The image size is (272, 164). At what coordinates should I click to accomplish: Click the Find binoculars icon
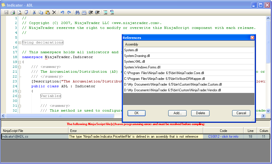coord(77,12)
